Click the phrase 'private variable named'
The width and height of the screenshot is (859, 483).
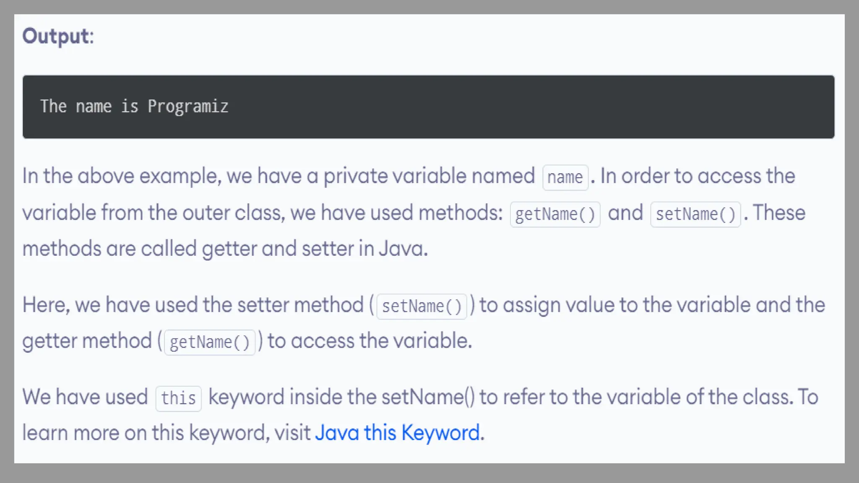[429, 176]
